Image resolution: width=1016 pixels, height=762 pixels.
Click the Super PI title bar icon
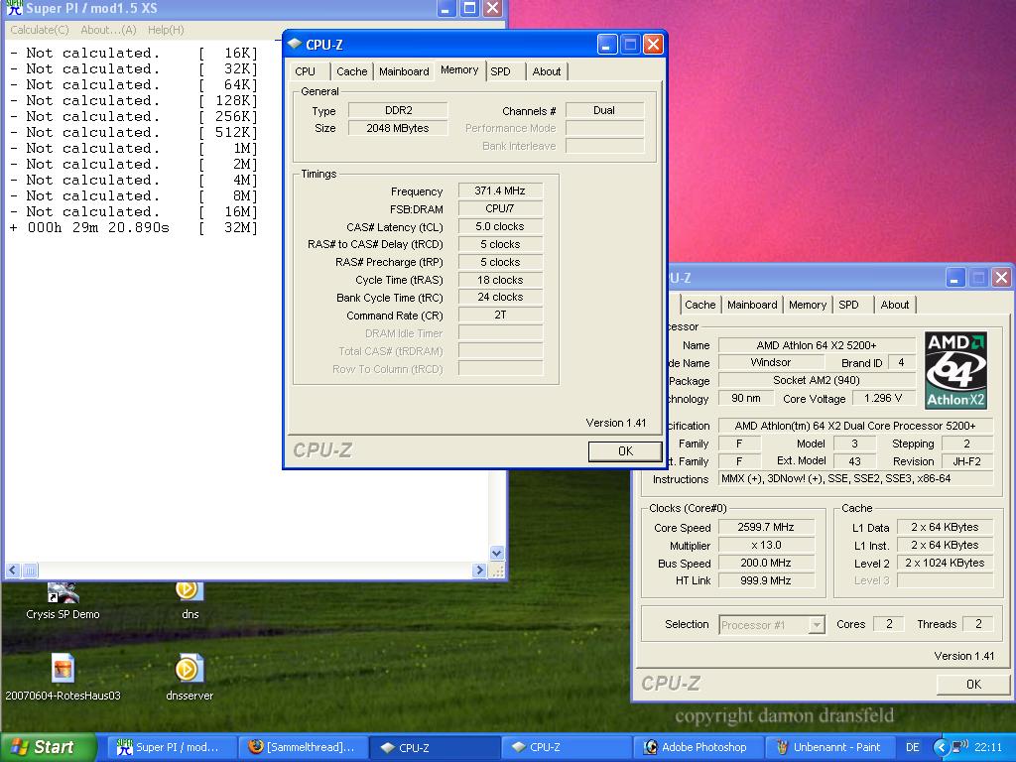(13, 8)
